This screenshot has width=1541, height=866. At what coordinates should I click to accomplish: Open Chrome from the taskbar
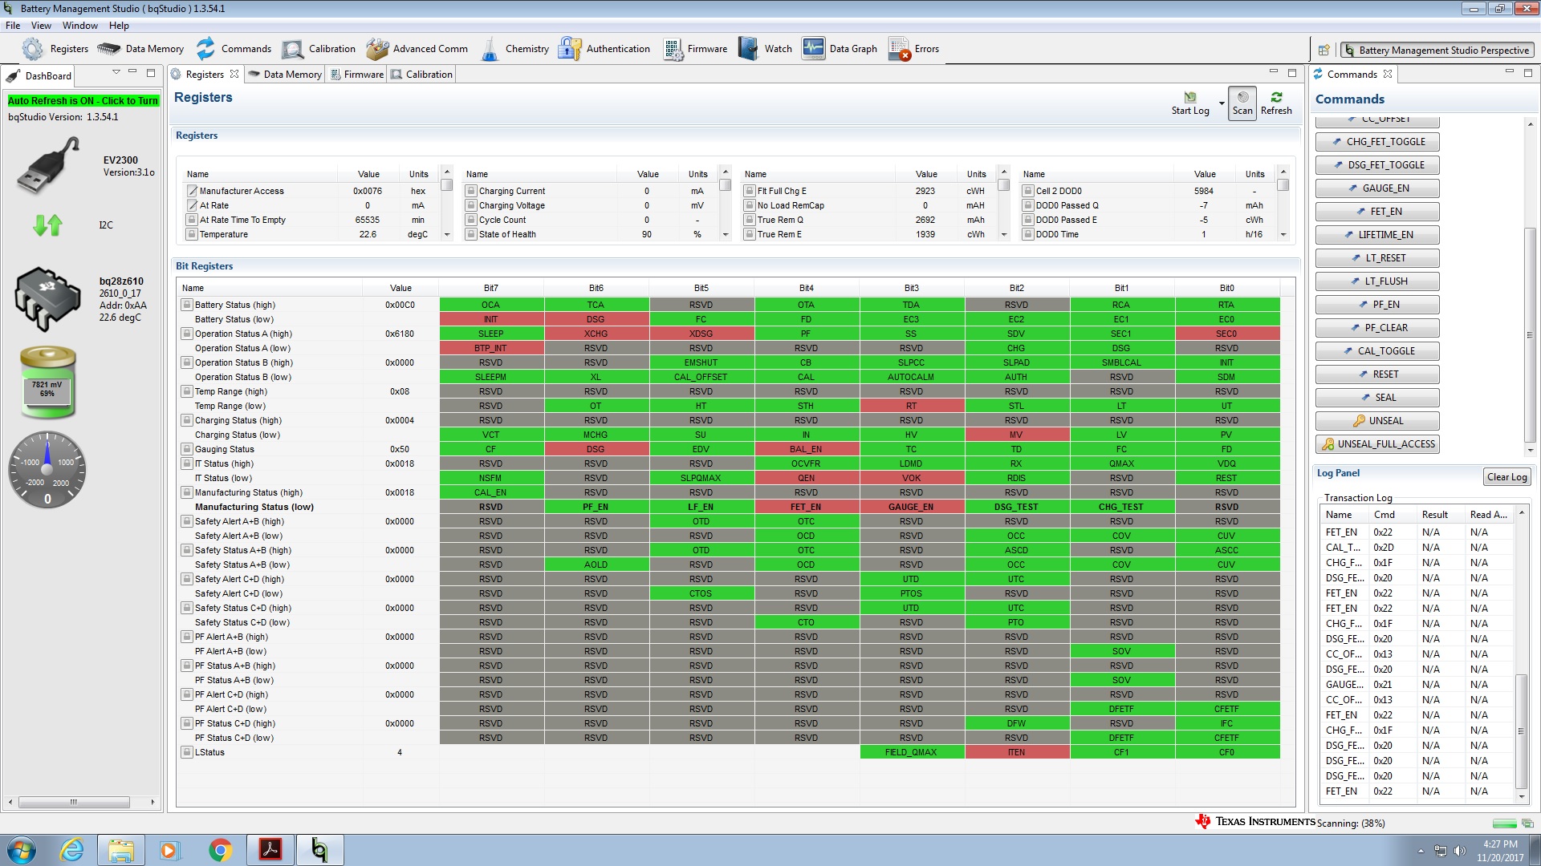click(220, 850)
